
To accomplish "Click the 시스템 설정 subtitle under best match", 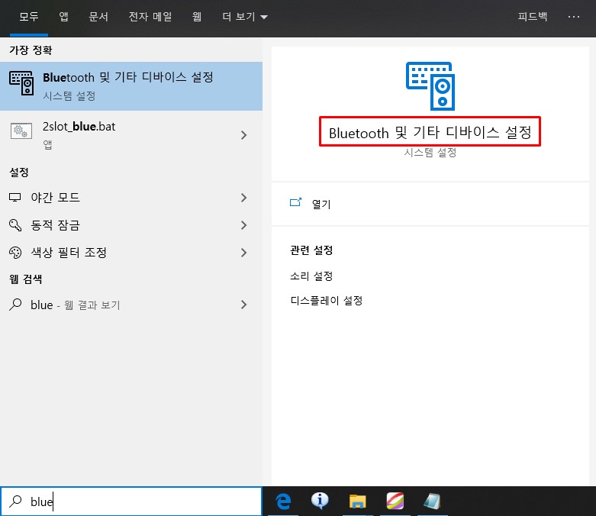I will click(69, 96).
